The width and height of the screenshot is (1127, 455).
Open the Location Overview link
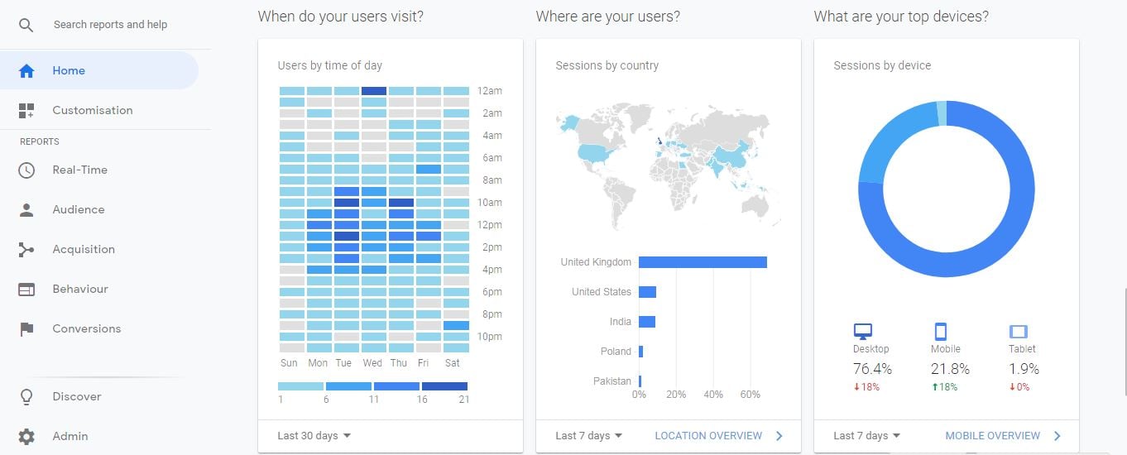[708, 436]
